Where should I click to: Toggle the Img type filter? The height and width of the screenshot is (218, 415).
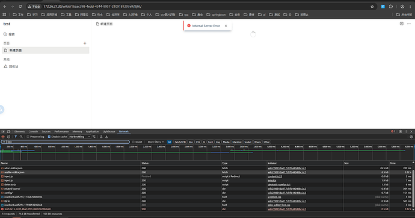(218, 142)
